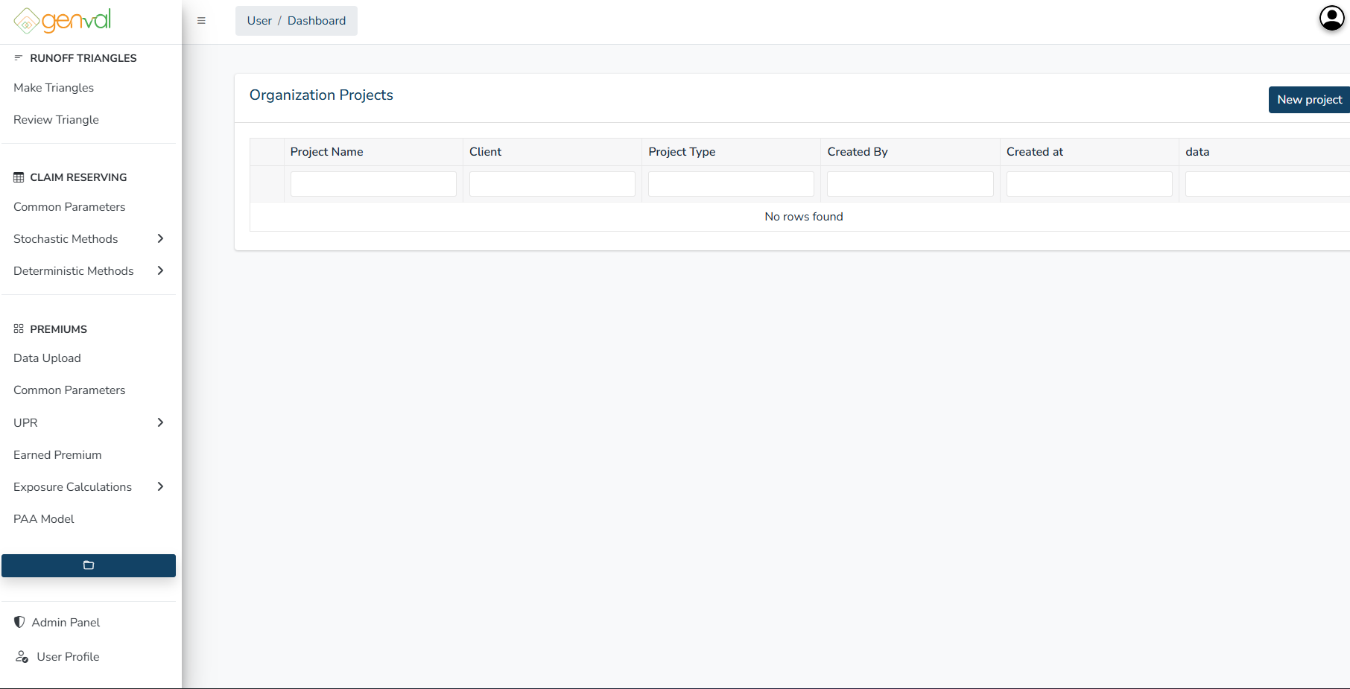Select the Dashboard breadcrumb item
The image size is (1350, 689).
[x=316, y=20]
